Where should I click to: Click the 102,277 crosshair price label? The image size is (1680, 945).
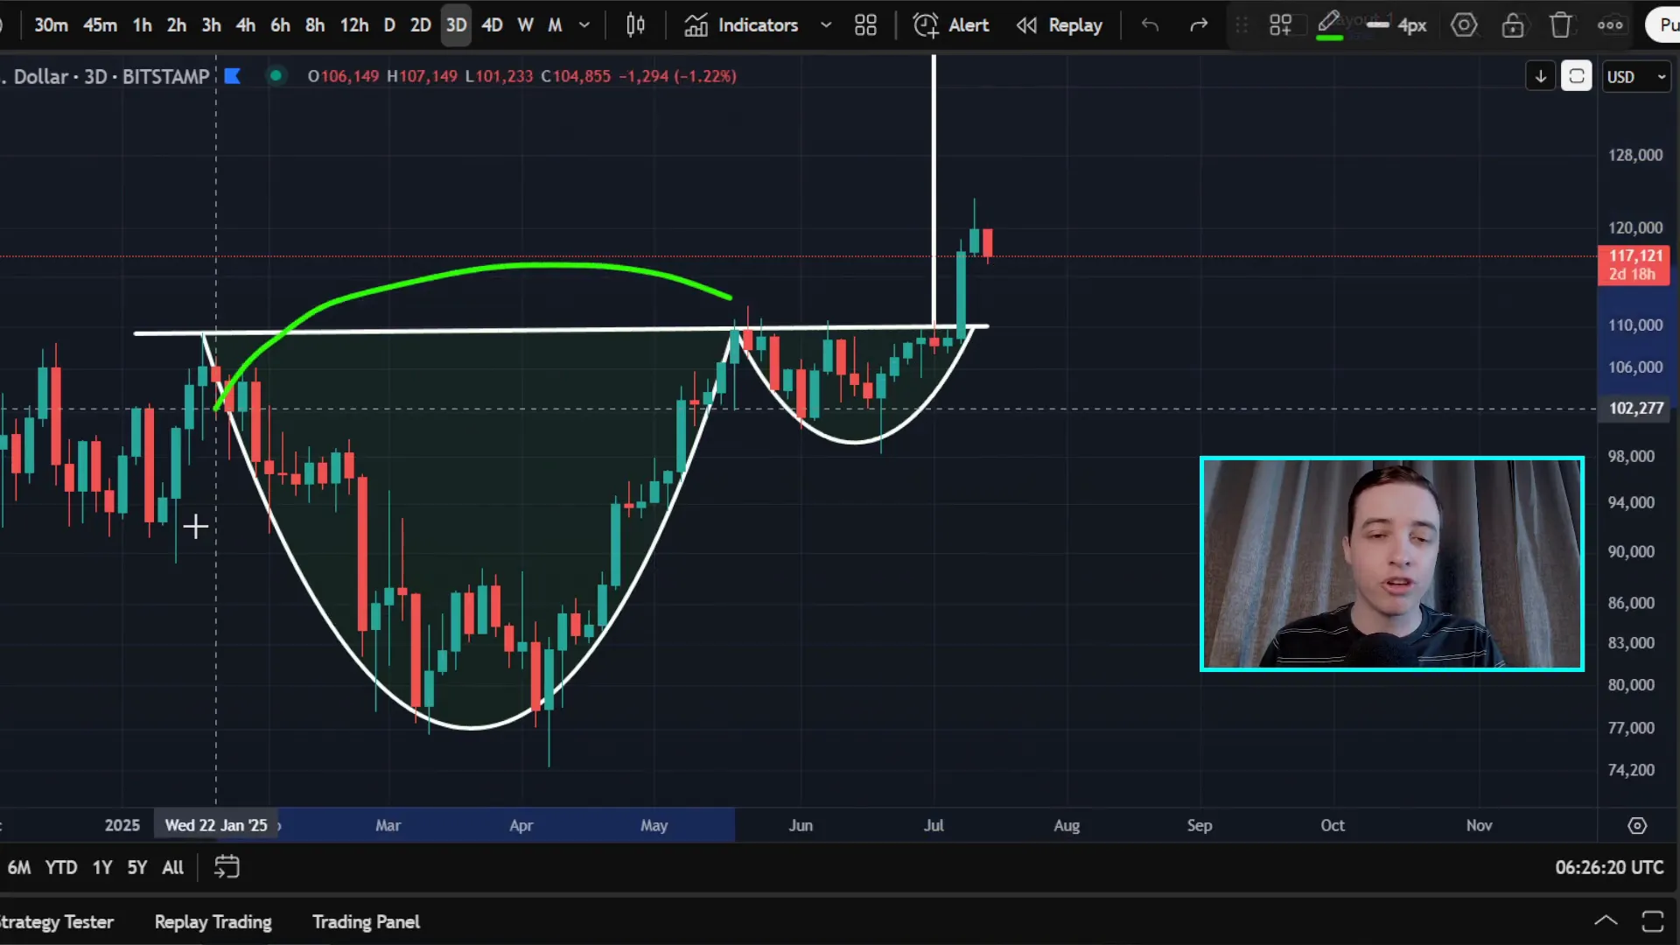pos(1635,408)
